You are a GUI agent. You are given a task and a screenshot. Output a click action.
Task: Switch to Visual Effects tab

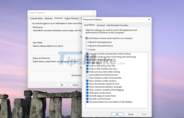(89, 25)
